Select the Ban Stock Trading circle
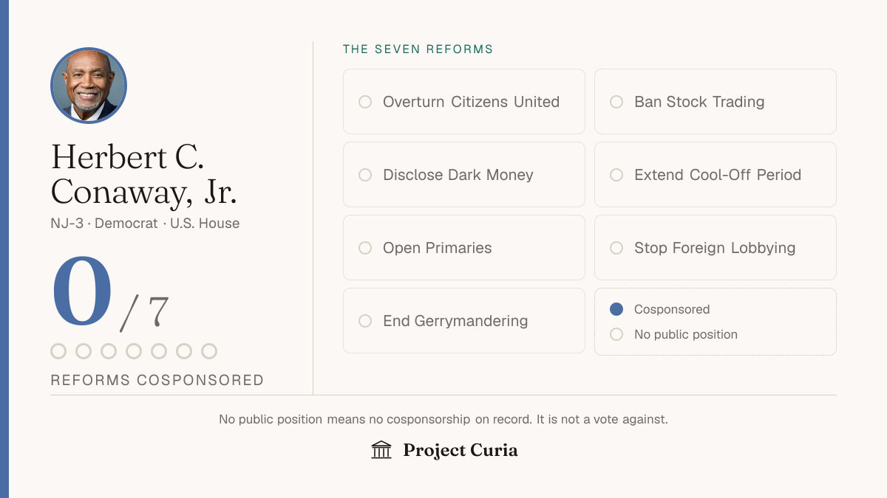The width and height of the screenshot is (887, 498). (x=616, y=102)
